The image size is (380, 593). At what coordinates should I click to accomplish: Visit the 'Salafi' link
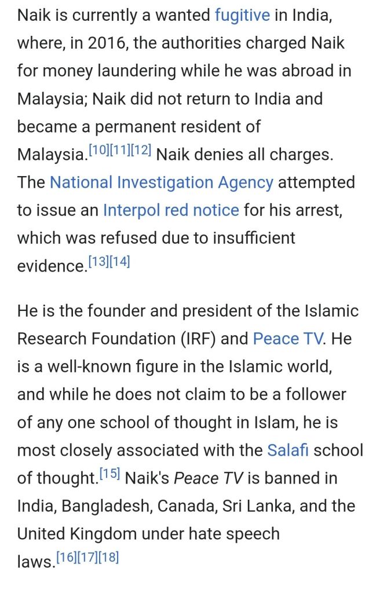click(289, 450)
